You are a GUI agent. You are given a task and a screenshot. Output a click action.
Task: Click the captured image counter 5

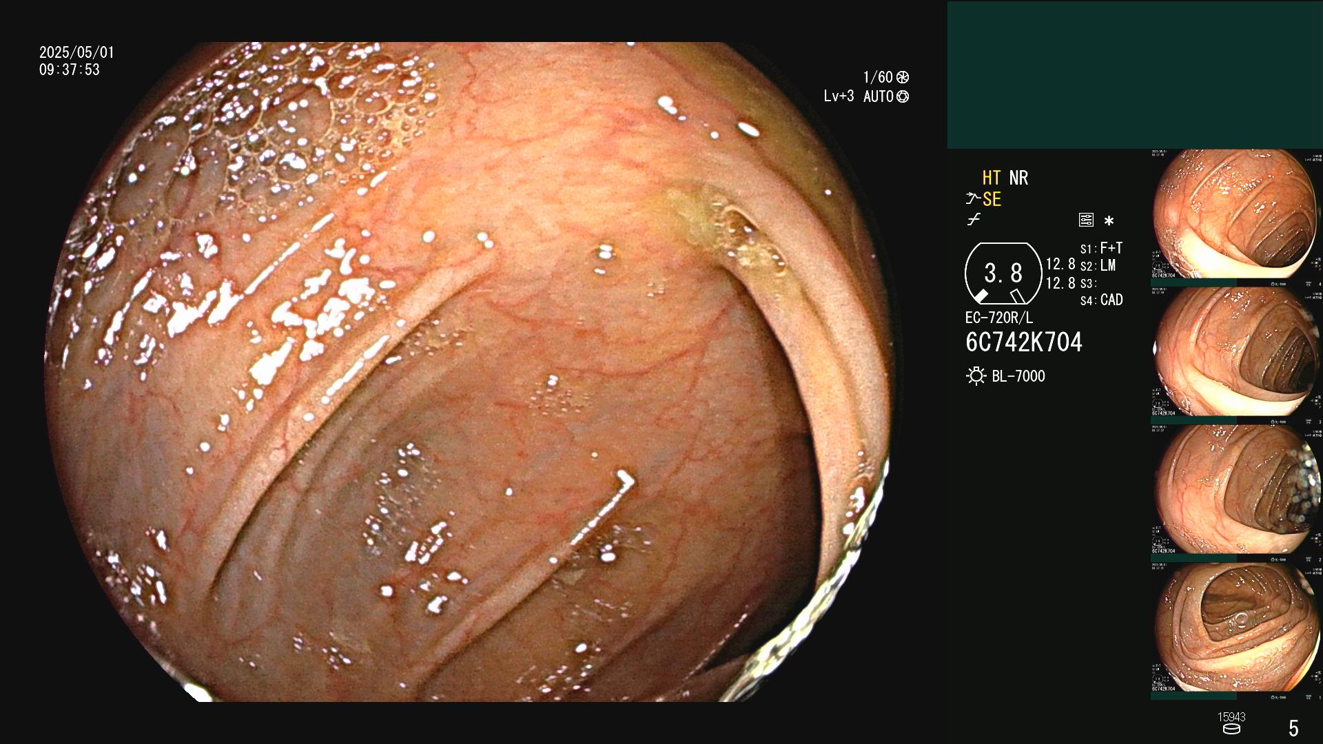coord(1293,728)
